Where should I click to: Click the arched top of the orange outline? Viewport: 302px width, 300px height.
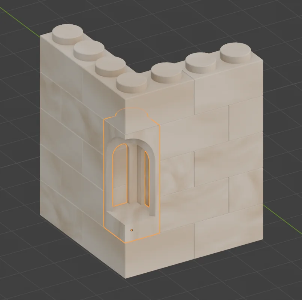(131, 110)
